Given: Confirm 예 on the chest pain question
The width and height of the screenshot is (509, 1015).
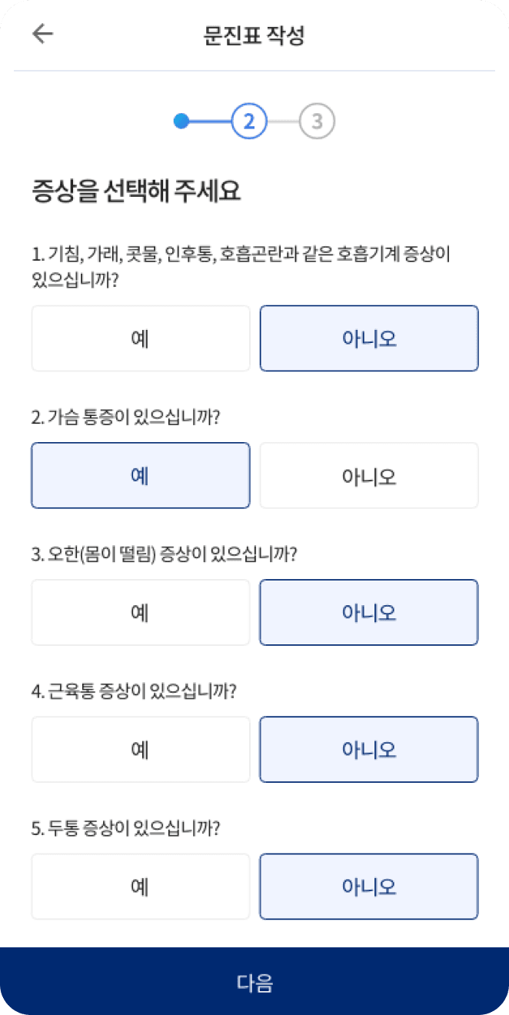Looking at the screenshot, I should 140,475.
